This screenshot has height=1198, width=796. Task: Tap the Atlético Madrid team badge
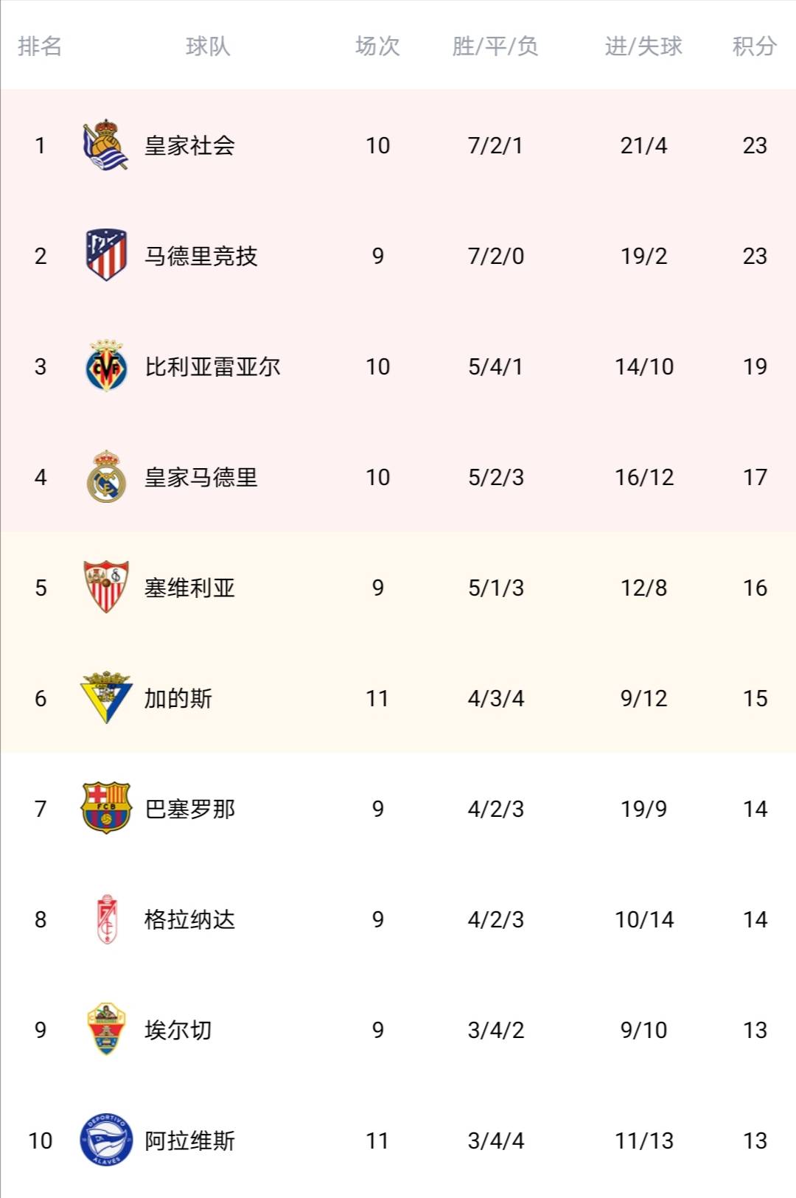click(106, 255)
